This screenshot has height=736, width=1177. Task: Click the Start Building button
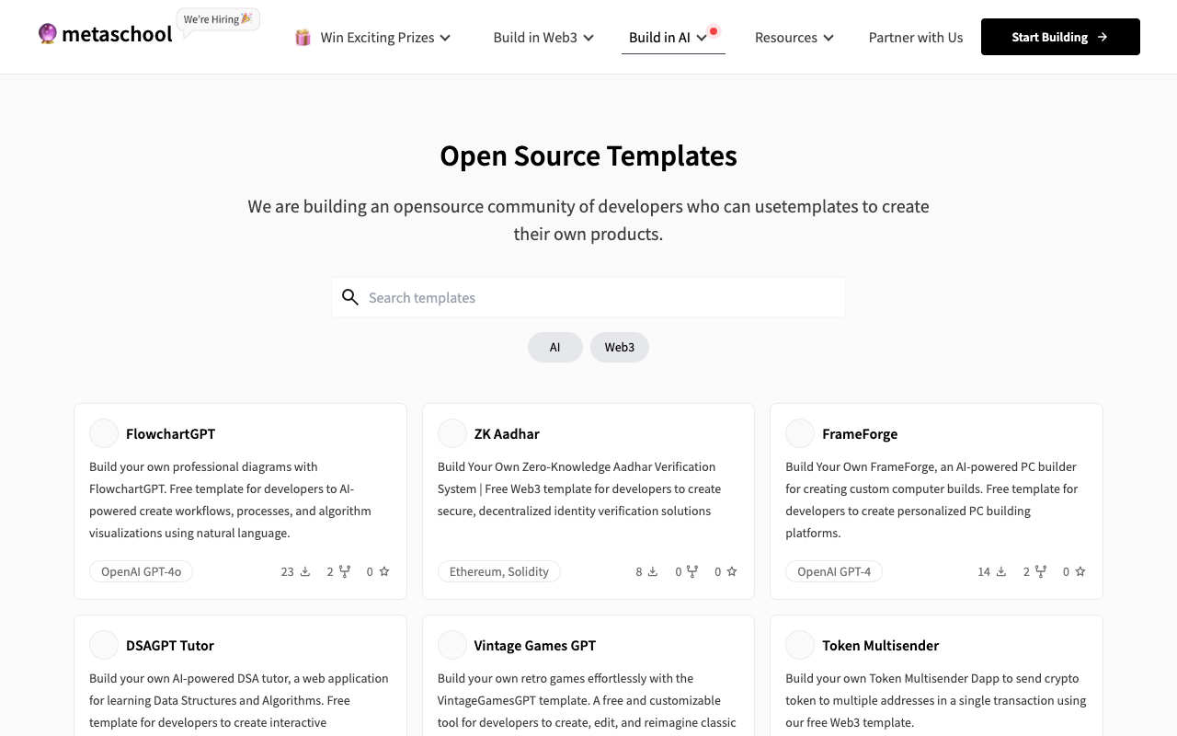pos(1059,37)
